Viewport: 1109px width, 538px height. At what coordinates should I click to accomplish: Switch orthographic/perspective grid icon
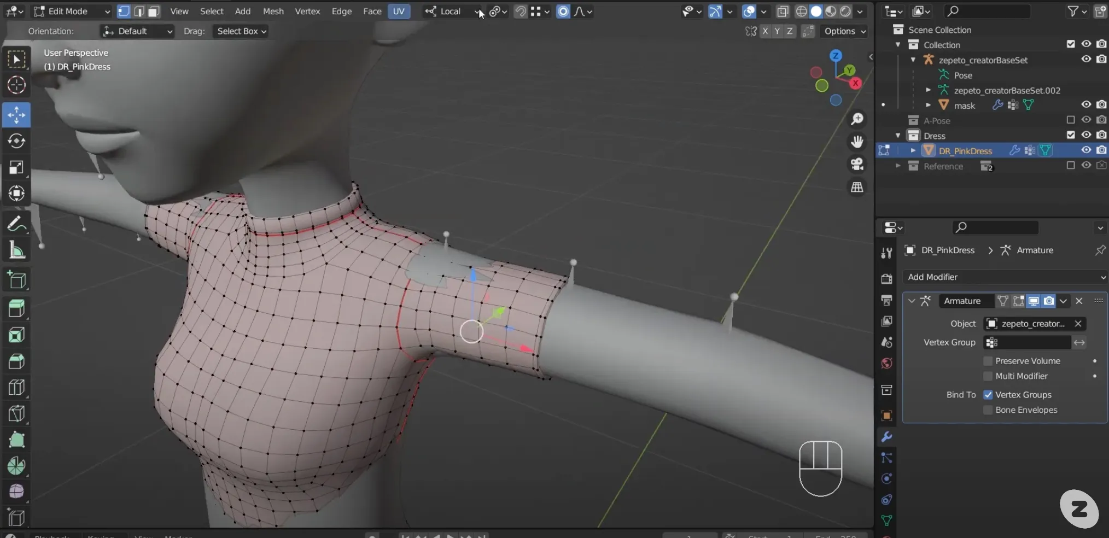tap(857, 187)
